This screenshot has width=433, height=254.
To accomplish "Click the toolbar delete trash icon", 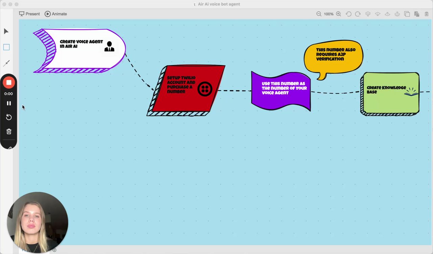I will 427,14.
